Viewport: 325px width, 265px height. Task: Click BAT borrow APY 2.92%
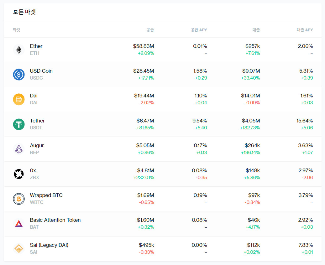coord(306,220)
